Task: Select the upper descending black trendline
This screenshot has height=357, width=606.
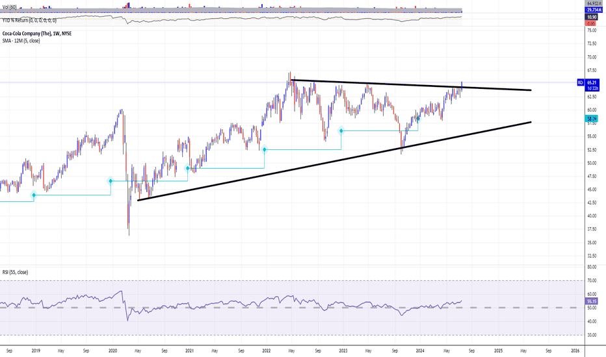Action: click(x=411, y=85)
